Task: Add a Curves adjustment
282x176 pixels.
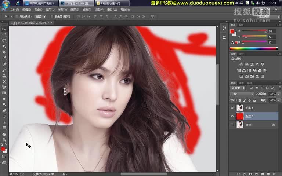Action: (252, 64)
